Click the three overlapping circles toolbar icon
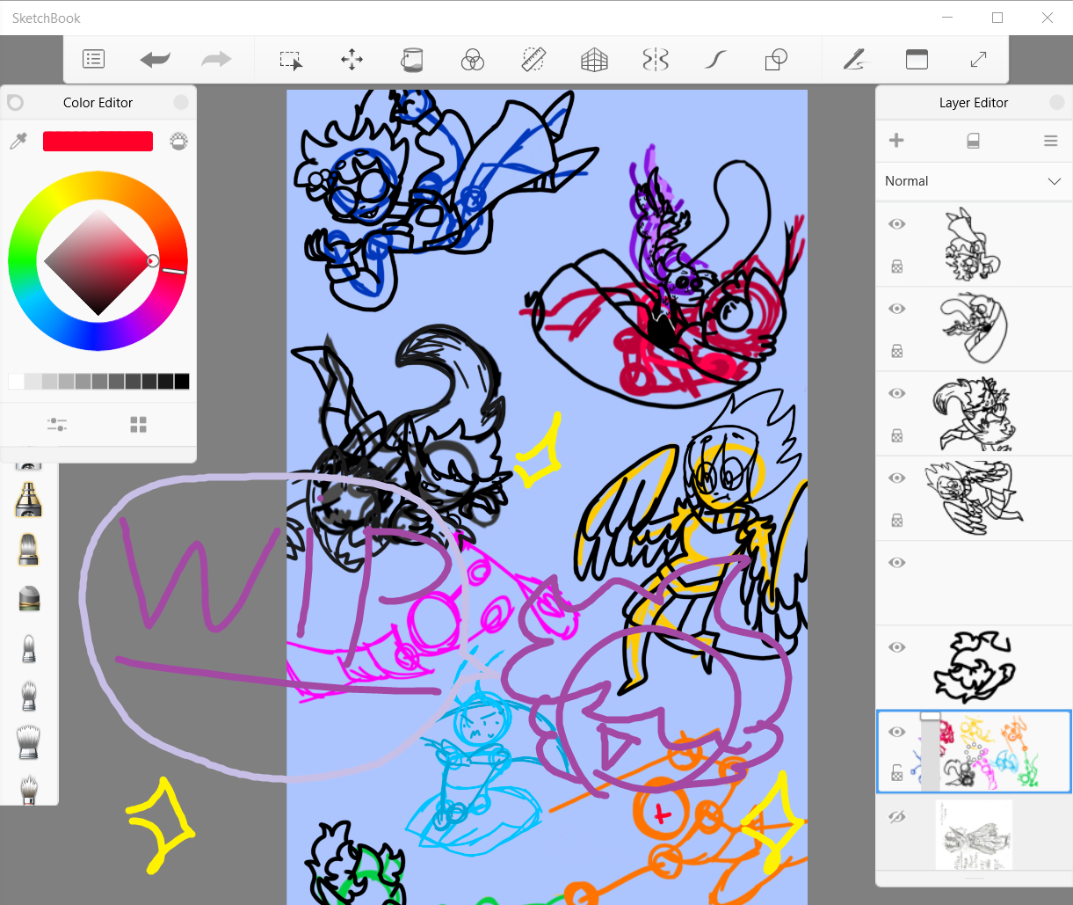This screenshot has height=905, width=1073. tap(473, 59)
